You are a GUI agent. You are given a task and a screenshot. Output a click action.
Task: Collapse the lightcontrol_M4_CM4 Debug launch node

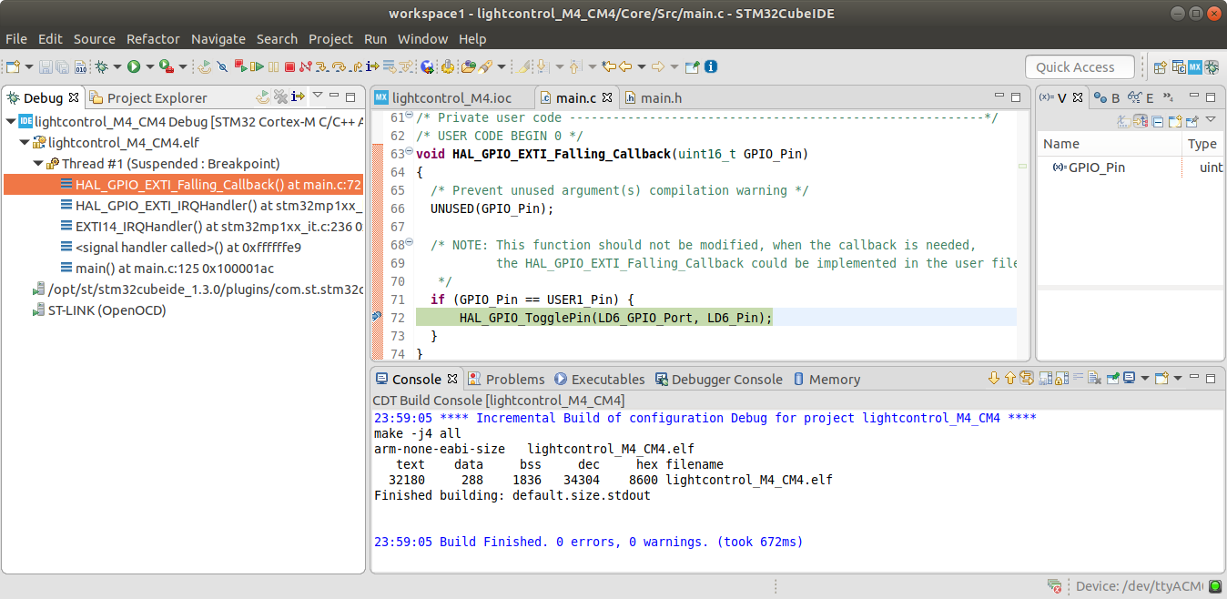(x=10, y=121)
